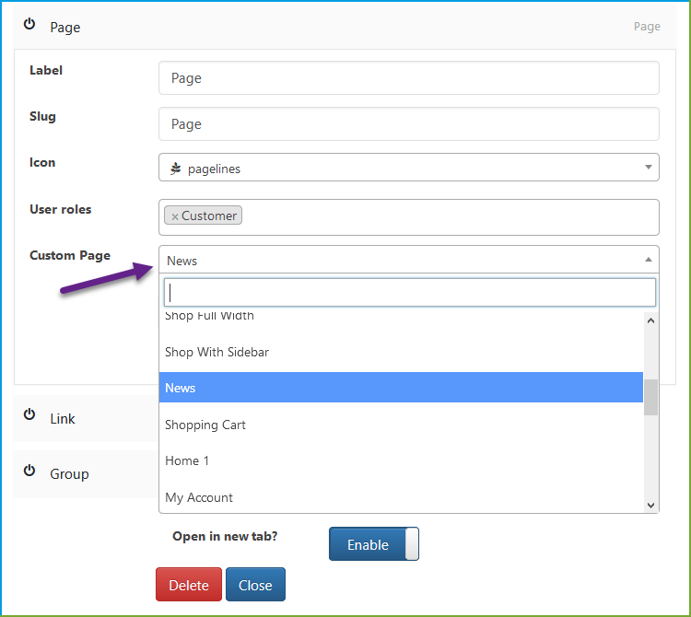This screenshot has height=617, width=691.
Task: Toggle the power icon beside Group
Action: (29, 471)
